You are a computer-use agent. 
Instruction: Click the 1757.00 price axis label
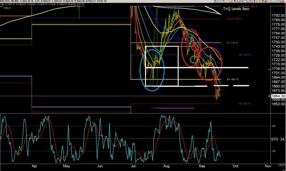(x=278, y=37)
